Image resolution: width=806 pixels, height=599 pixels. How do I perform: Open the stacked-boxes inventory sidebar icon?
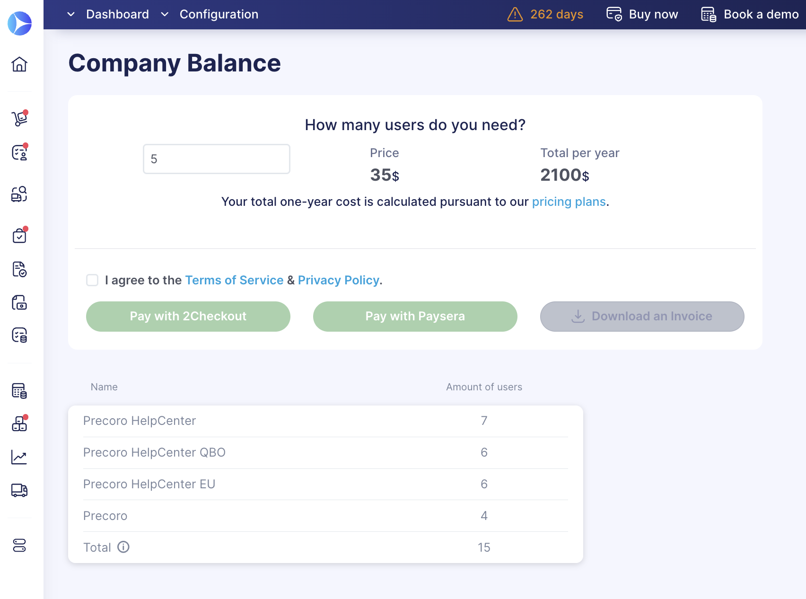click(19, 423)
